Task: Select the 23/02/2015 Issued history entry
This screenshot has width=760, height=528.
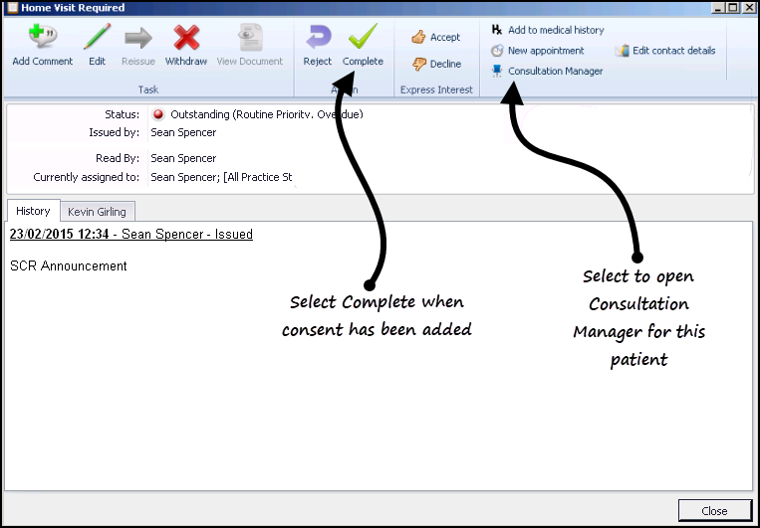Action: tap(131, 235)
